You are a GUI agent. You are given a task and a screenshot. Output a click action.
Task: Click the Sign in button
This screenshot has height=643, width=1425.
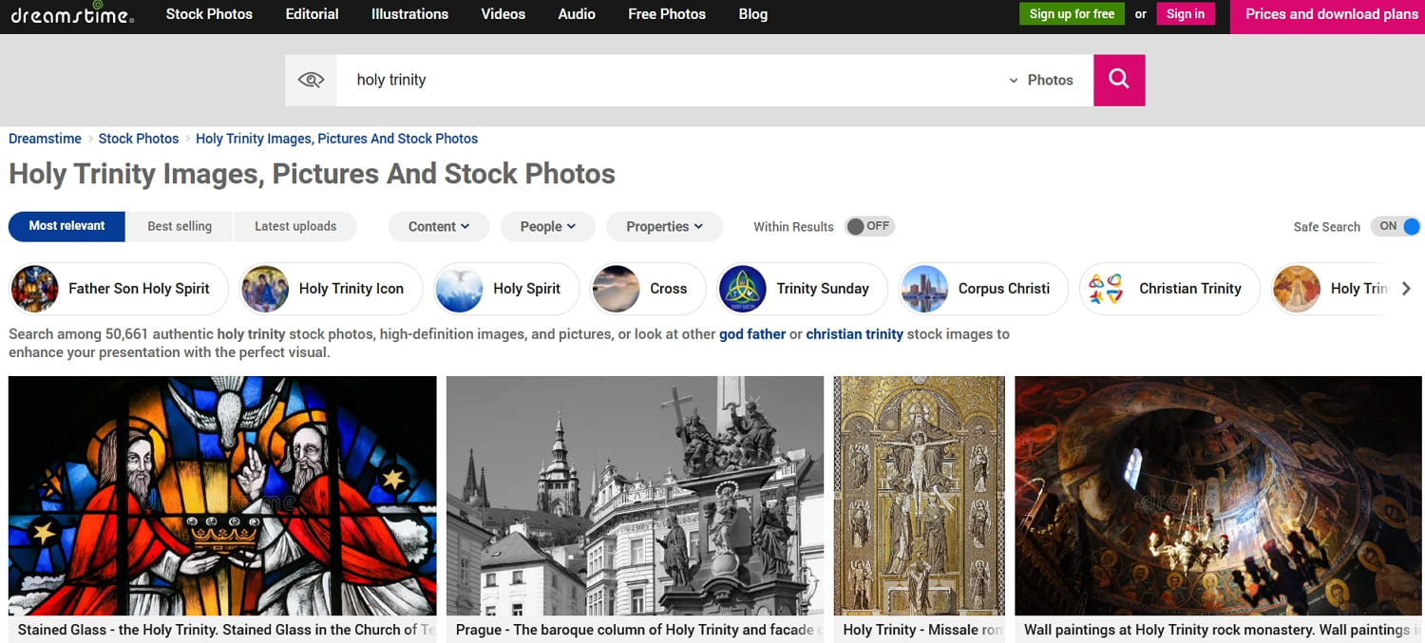pyautogui.click(x=1186, y=14)
